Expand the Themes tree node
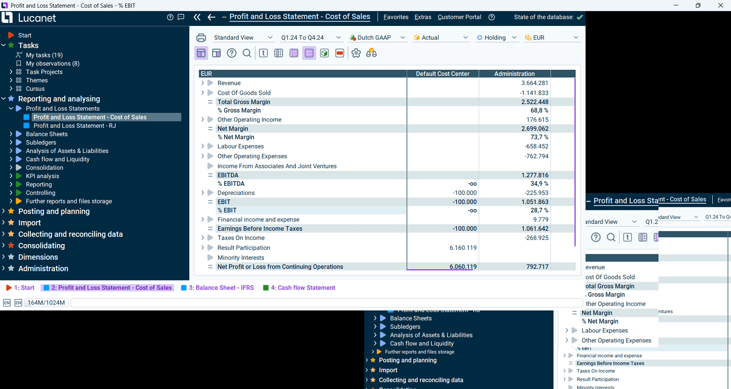Screen dimensions: 731x389 point(11,80)
